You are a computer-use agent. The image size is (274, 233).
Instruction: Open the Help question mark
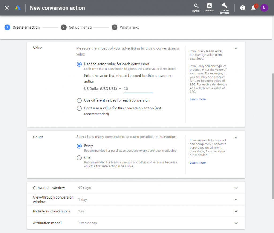(242, 8)
